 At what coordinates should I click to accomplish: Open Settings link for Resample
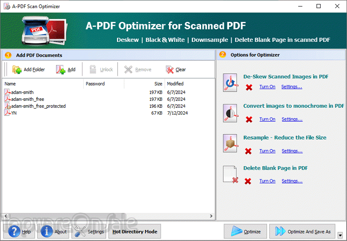click(x=292, y=151)
